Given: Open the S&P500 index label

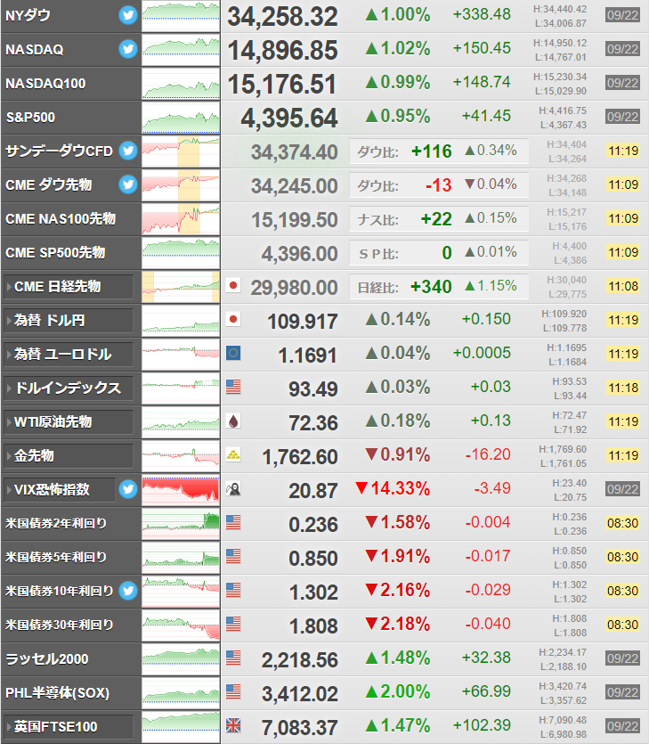Looking at the screenshot, I should coord(30,118).
